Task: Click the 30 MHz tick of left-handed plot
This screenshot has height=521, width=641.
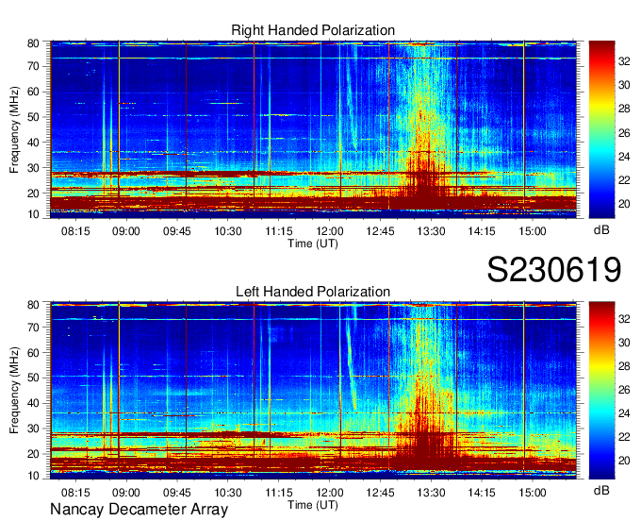Action: point(33,429)
